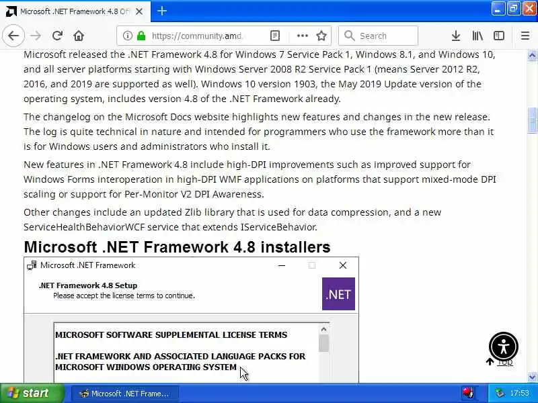Bookmark this page with the star

tap(321, 36)
